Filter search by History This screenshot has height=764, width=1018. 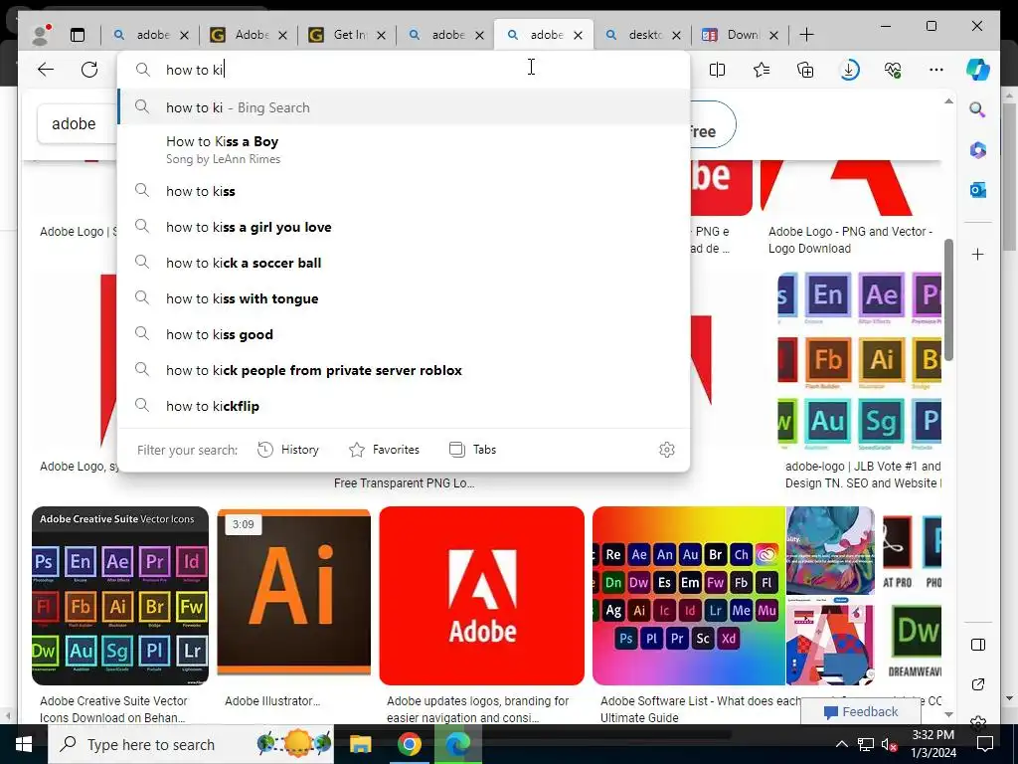click(288, 450)
